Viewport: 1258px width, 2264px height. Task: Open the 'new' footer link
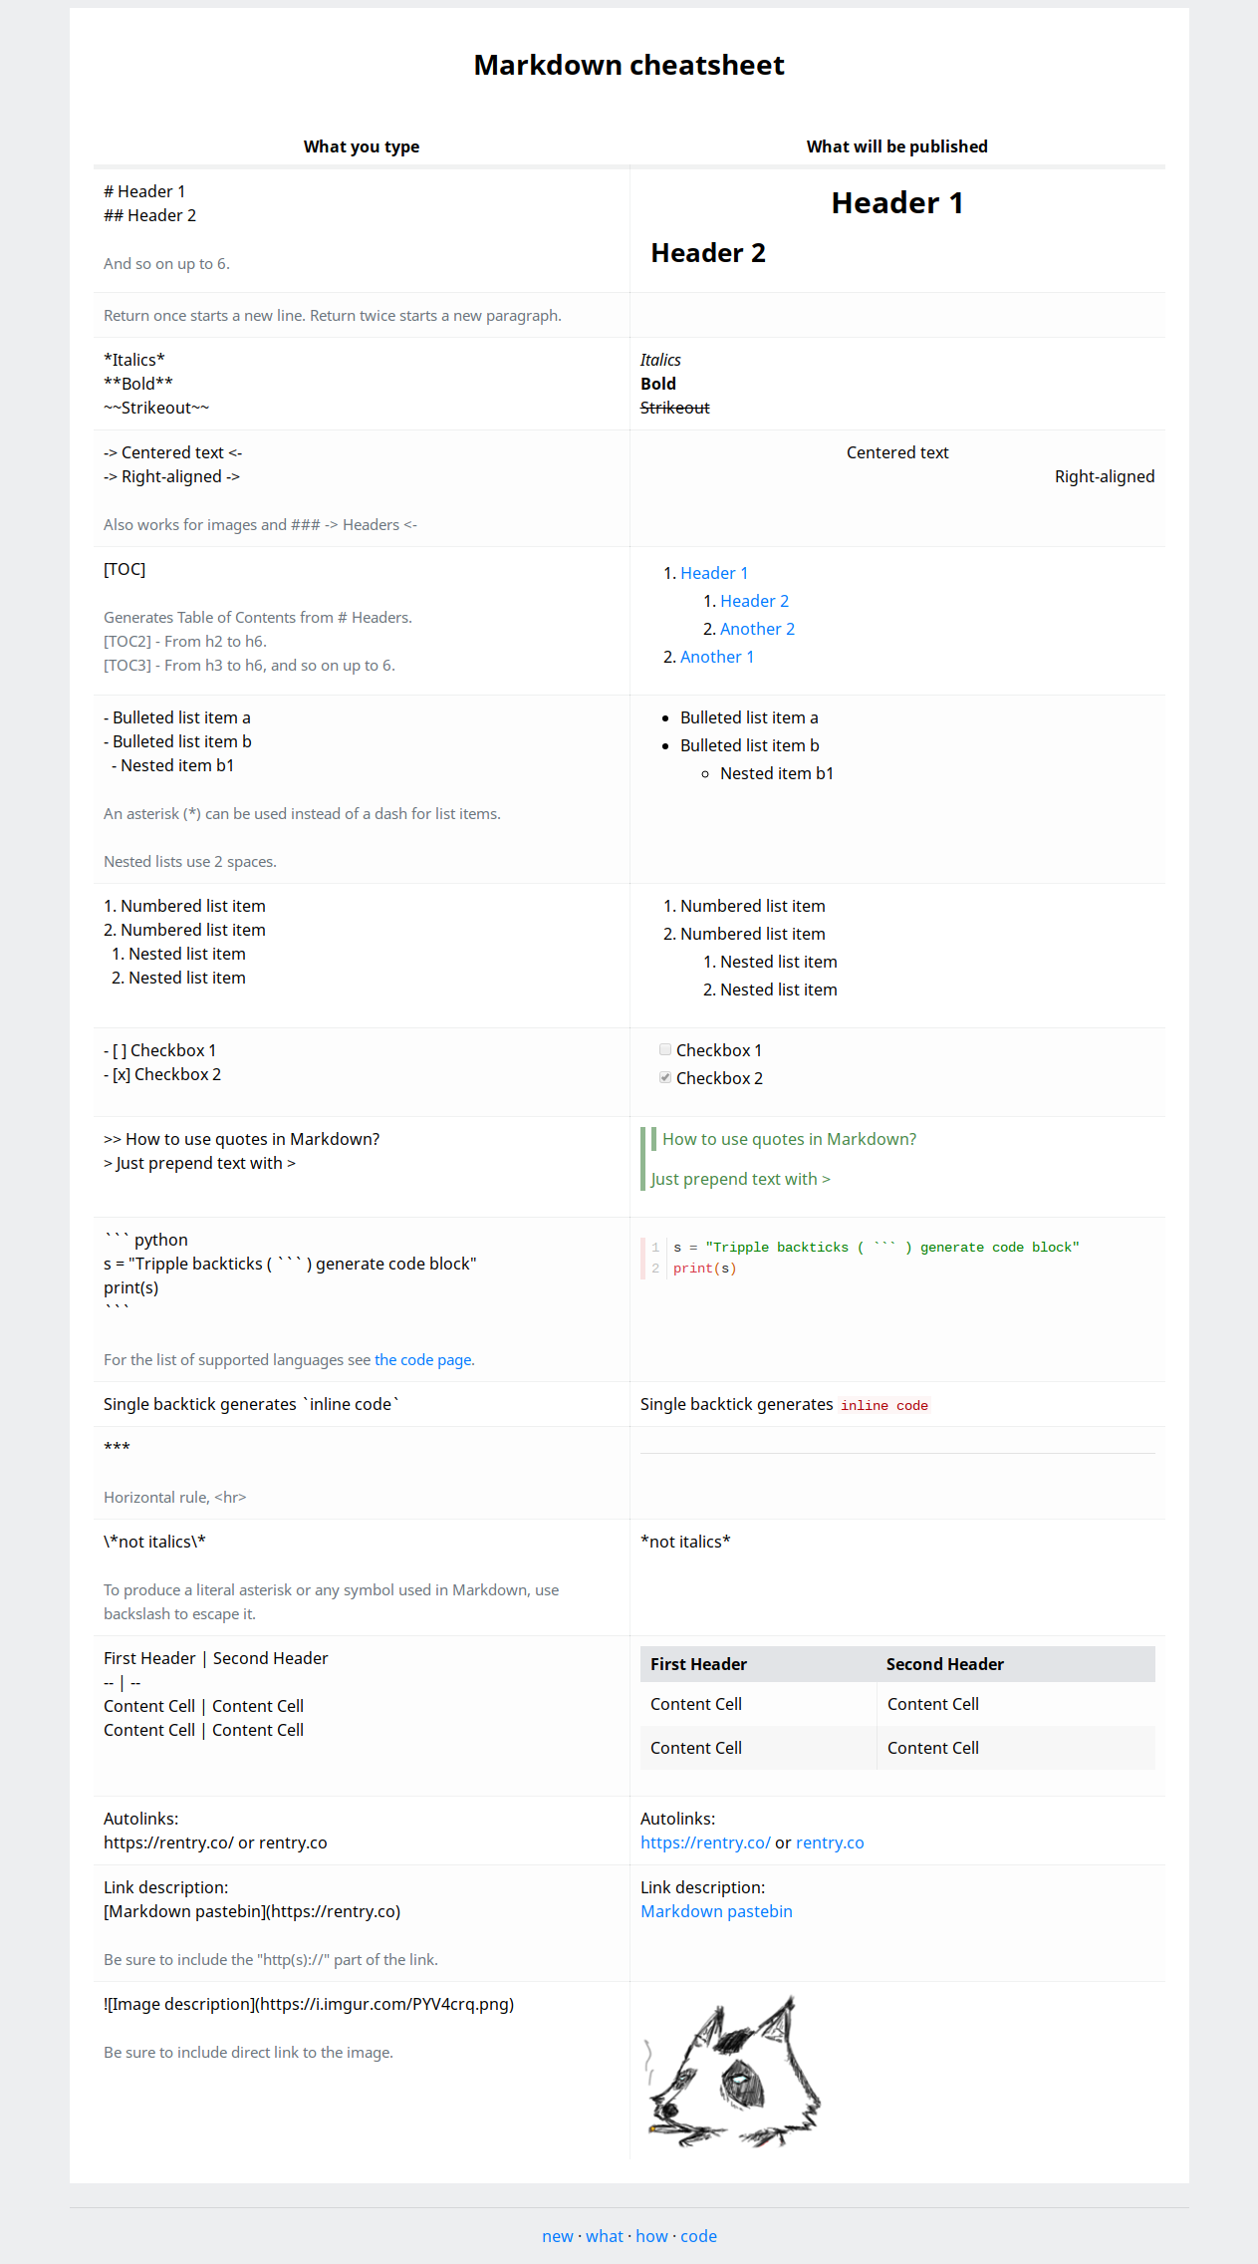click(558, 2236)
